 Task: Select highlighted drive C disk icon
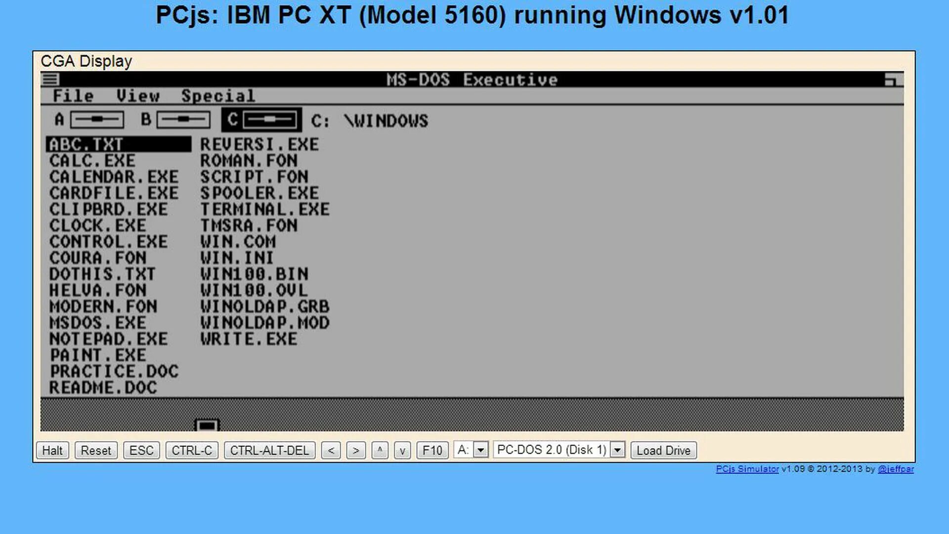(x=269, y=120)
